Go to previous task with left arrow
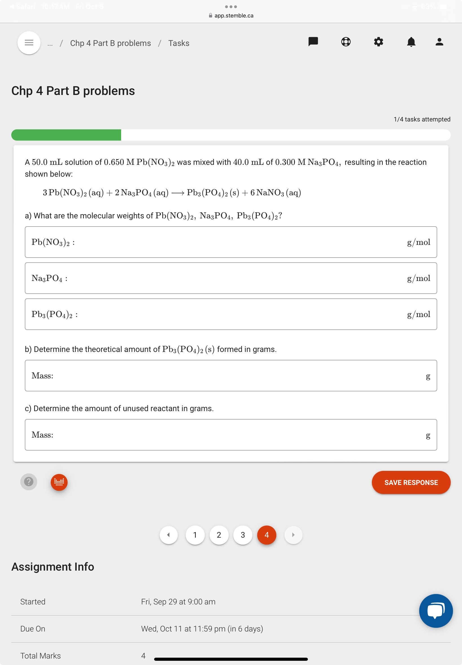 tap(169, 535)
